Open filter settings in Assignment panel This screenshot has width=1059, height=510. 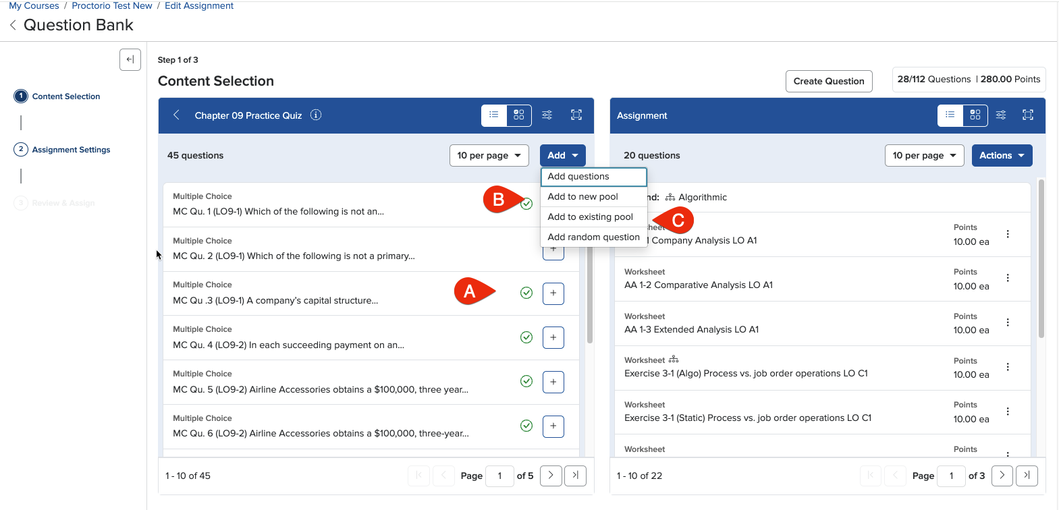tap(1002, 115)
